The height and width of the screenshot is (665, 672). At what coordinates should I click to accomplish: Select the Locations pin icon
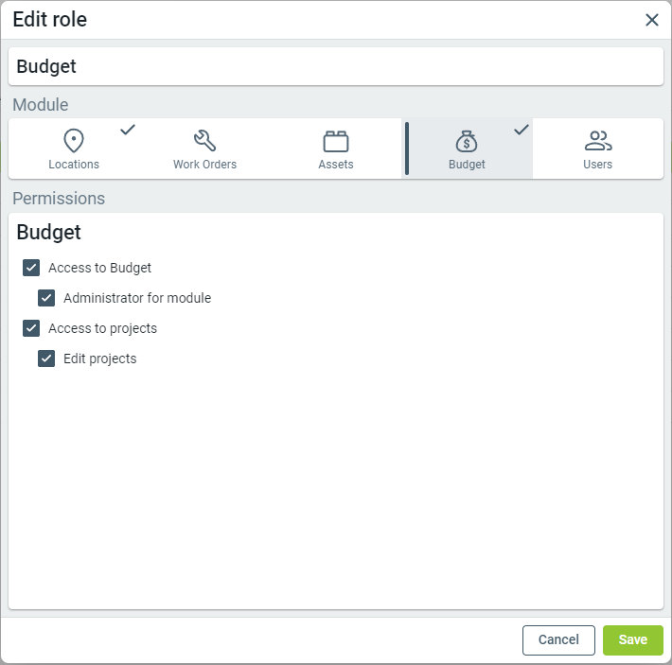pyautogui.click(x=74, y=141)
